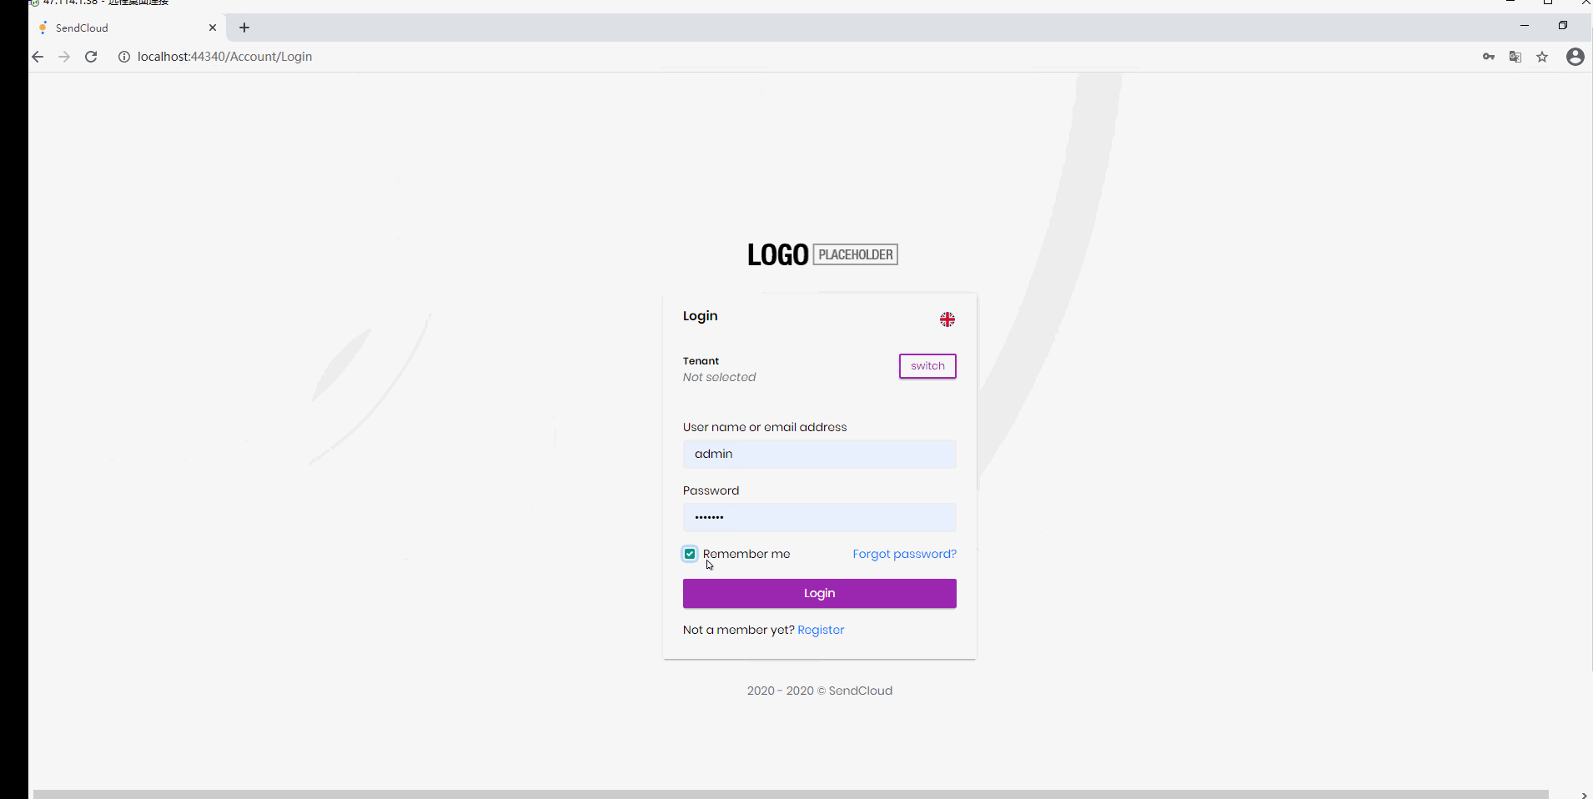The image size is (1593, 799).
Task: Submit the purple Login button
Action: (820, 593)
